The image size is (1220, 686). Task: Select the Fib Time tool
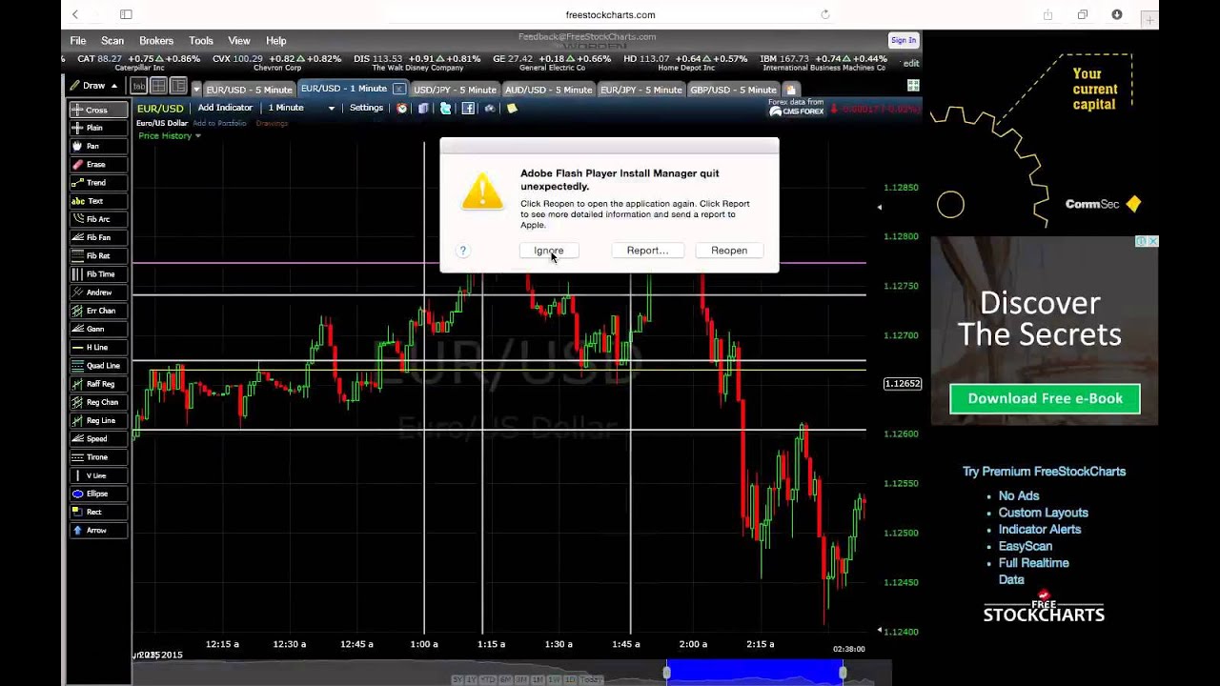point(98,274)
